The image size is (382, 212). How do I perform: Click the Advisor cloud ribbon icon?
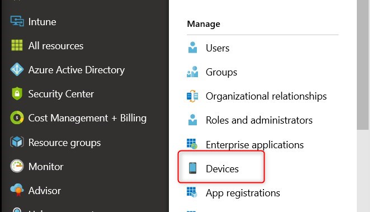(x=17, y=190)
